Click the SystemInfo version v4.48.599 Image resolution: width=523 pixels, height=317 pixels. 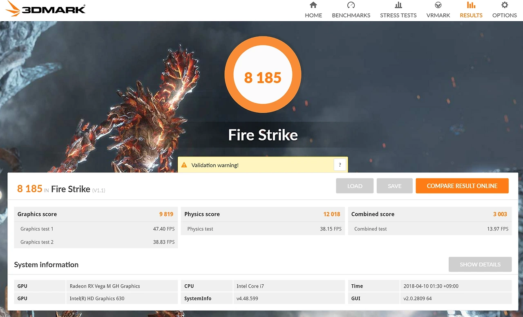tap(247, 298)
